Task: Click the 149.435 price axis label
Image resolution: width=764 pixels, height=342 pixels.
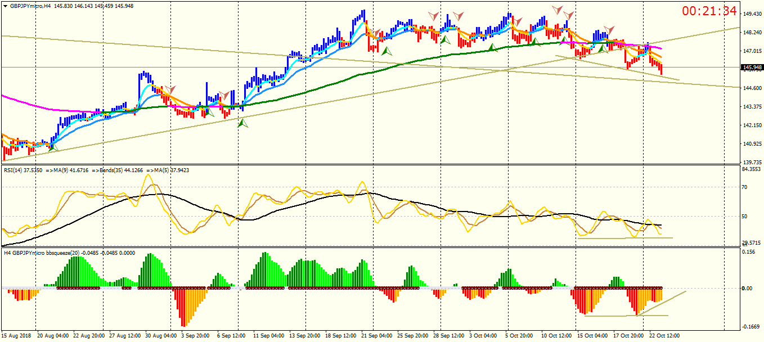Action: 752,14
